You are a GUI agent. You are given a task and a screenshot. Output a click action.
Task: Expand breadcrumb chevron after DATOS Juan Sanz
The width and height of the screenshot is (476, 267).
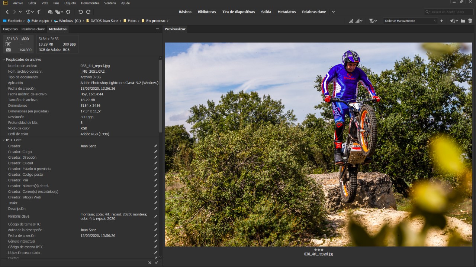[120, 21]
